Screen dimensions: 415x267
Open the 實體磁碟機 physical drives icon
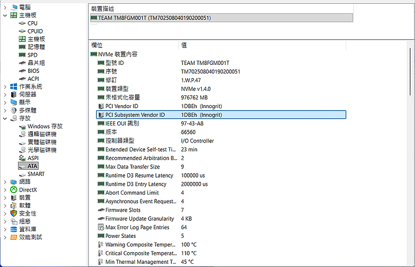point(22,143)
